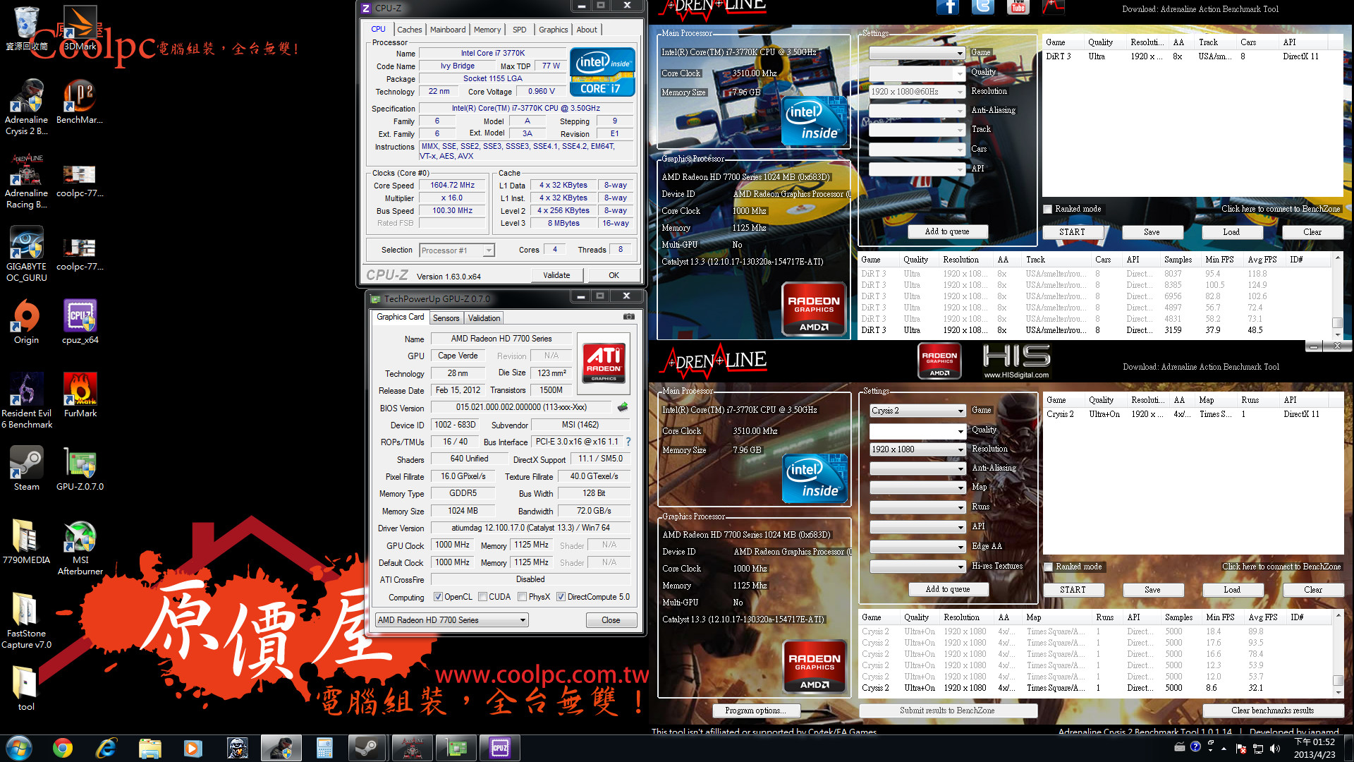Viewport: 1354px width, 762px height.
Task: Click GPU-Z screenshot camera icon
Action: click(x=628, y=317)
